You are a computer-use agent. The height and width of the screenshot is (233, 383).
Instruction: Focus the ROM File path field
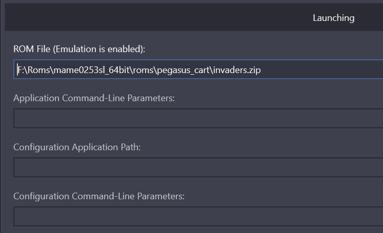tap(198, 69)
